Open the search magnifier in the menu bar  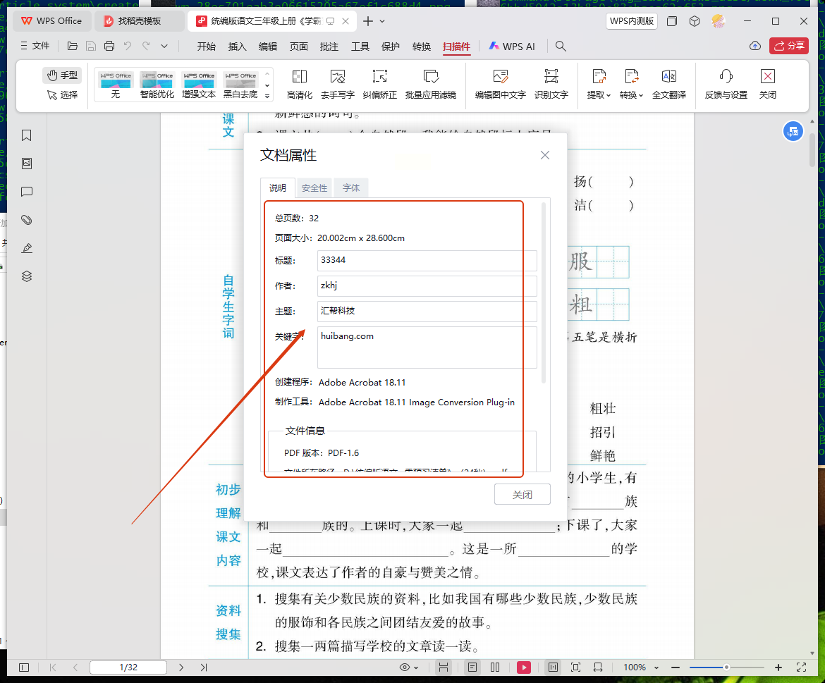pyautogui.click(x=561, y=47)
